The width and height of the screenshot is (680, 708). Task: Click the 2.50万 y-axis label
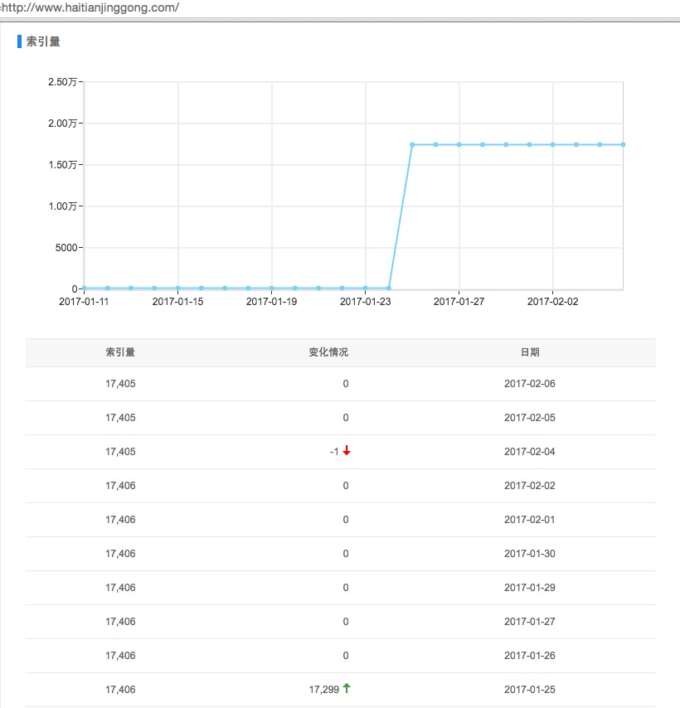pos(63,82)
